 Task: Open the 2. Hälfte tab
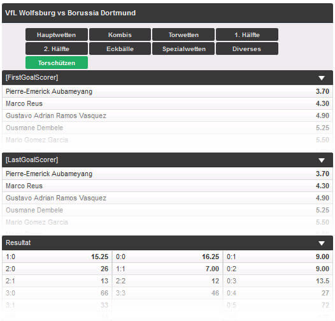[57, 49]
